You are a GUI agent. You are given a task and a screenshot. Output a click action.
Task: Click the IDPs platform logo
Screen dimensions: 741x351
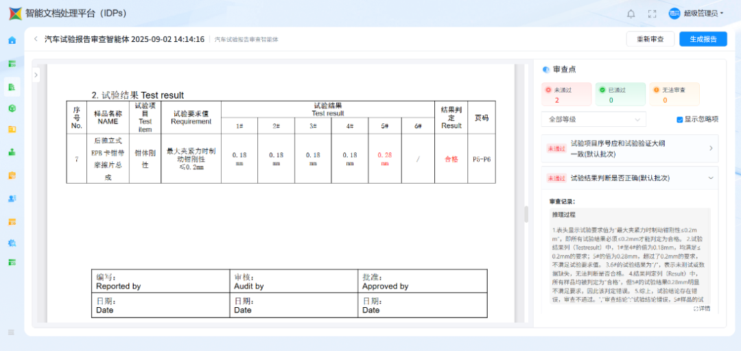coord(14,14)
